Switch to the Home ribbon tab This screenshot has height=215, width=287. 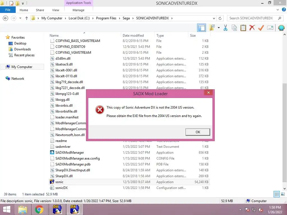click(24, 10)
